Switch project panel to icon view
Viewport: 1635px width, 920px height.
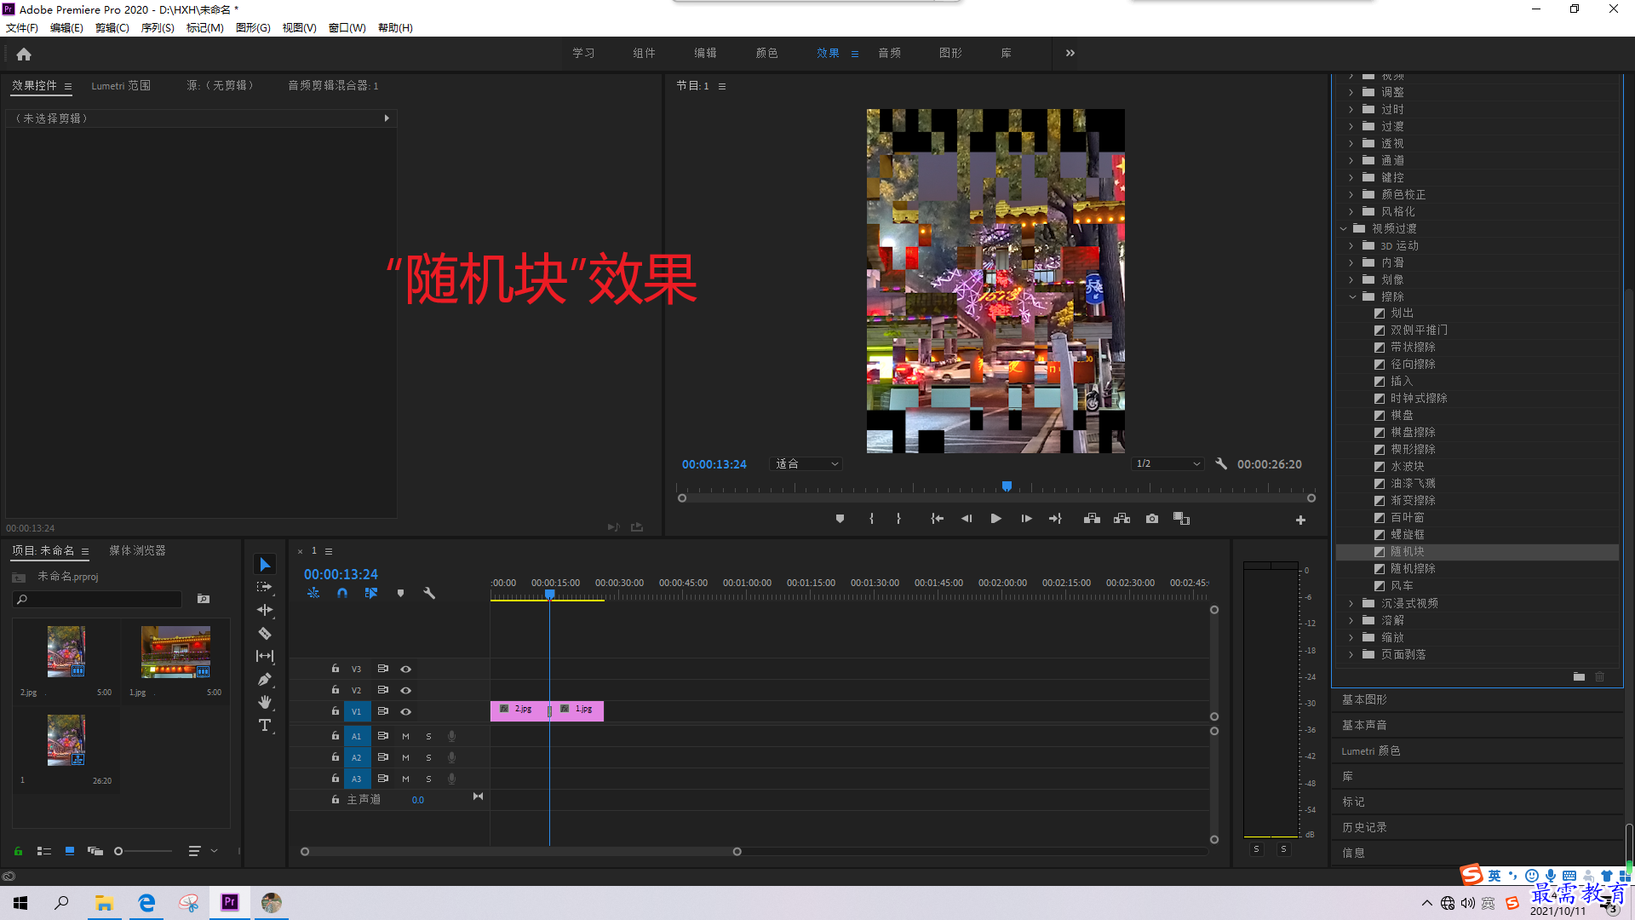[70, 851]
